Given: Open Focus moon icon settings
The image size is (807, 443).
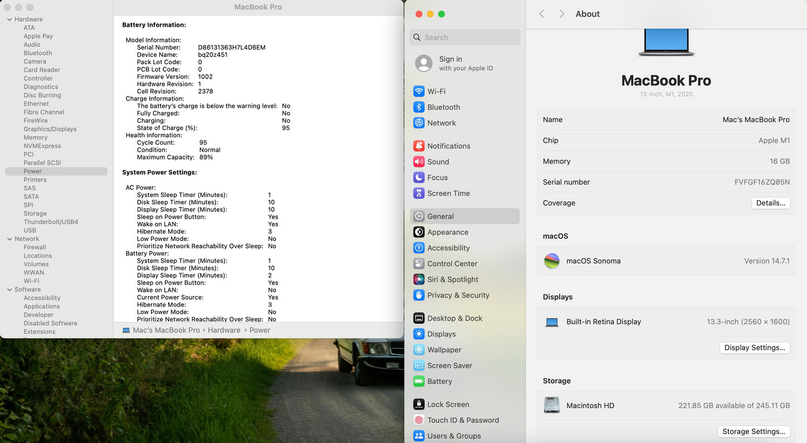Looking at the screenshot, I should (x=419, y=177).
